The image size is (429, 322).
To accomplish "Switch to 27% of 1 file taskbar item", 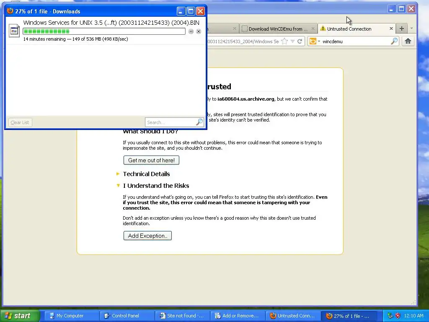I will tap(349, 316).
